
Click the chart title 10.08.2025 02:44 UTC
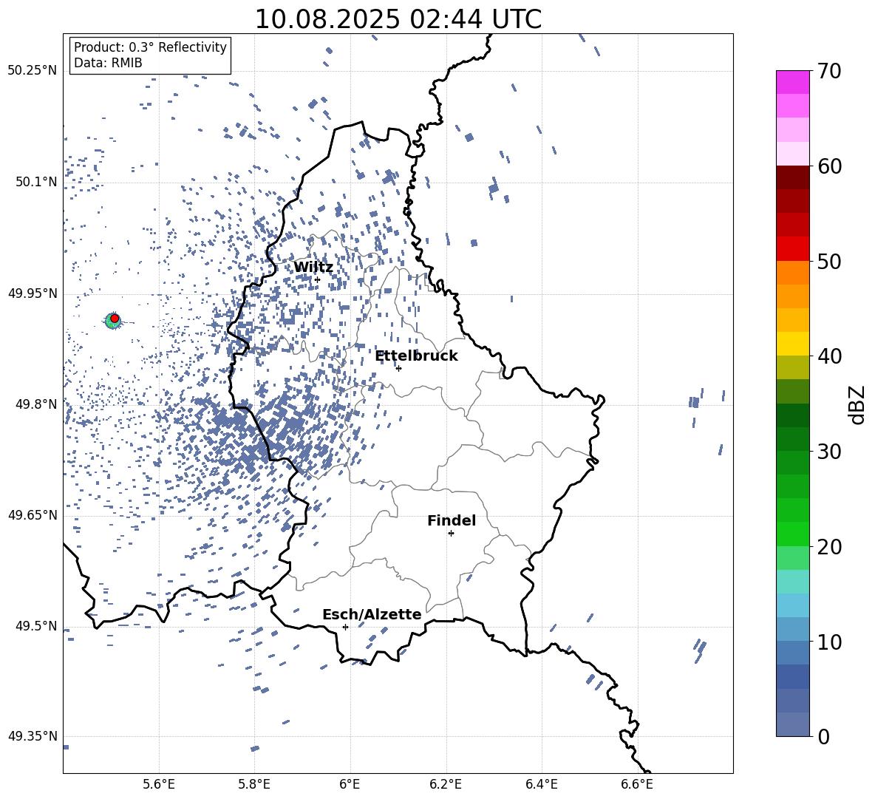pos(398,19)
